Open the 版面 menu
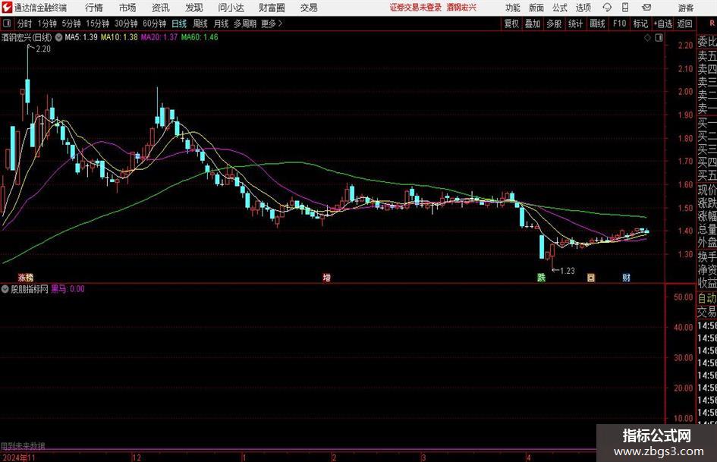Viewport: 717px width, 462px height. tap(536, 8)
